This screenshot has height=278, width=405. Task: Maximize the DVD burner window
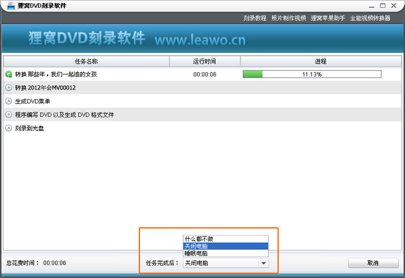(383, 6)
